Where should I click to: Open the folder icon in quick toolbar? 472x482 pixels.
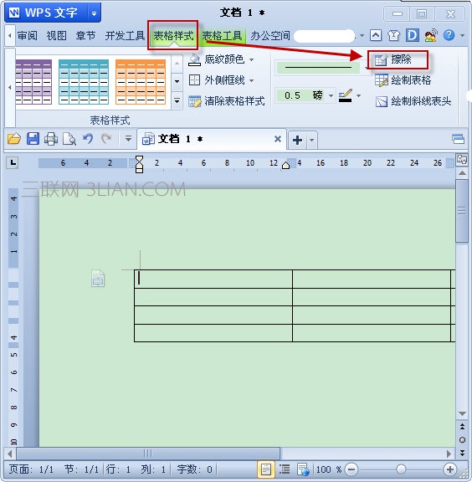[x=14, y=139]
